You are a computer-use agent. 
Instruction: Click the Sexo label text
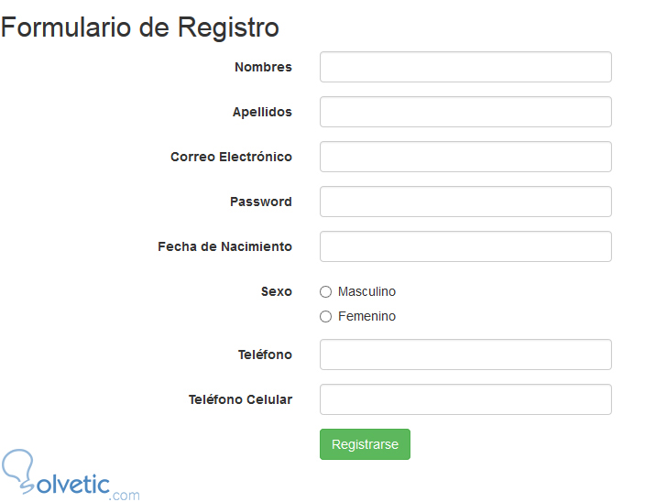click(277, 291)
